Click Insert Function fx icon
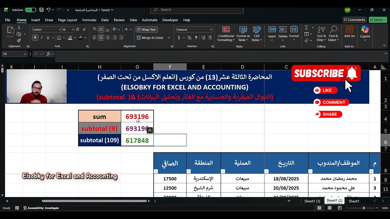Viewport: 390px width, 219px height. (x=48, y=54)
